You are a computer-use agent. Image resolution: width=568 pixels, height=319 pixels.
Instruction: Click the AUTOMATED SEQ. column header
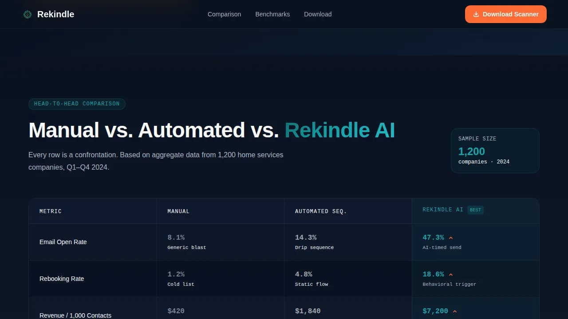320,211
